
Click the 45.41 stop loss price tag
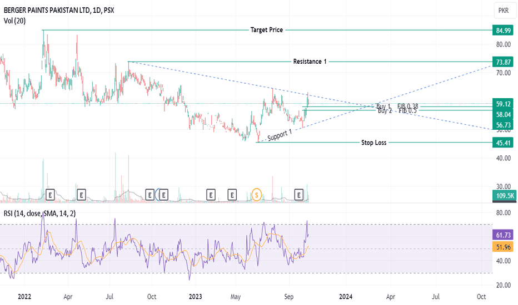[503, 143]
